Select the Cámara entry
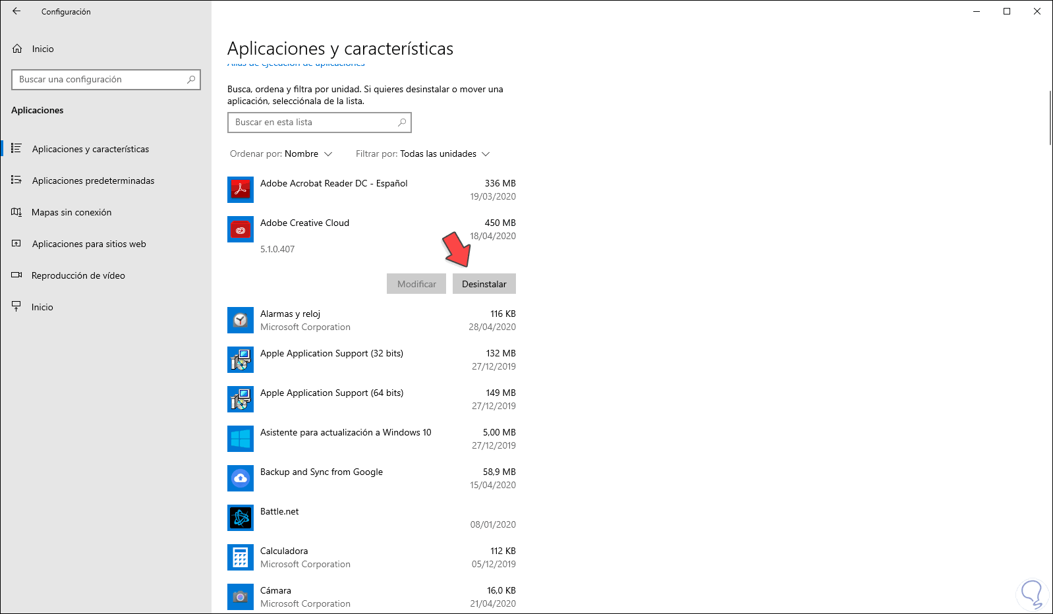1053x614 pixels. (x=372, y=597)
